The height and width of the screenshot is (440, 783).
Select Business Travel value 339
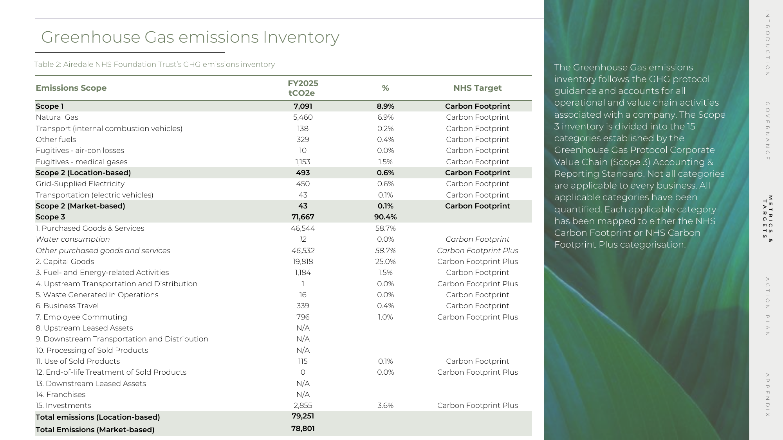pyautogui.click(x=303, y=306)
